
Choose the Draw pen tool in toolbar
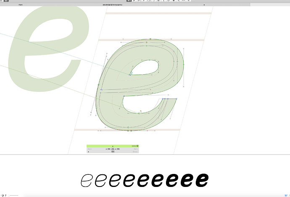pyautogui.click(x=138, y=1)
